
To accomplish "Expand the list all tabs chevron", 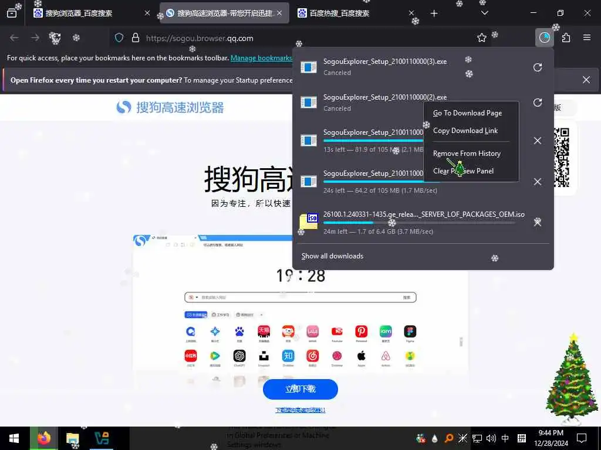I will [484, 13].
